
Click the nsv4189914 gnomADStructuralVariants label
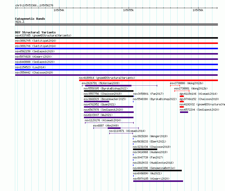pos(107,78)
